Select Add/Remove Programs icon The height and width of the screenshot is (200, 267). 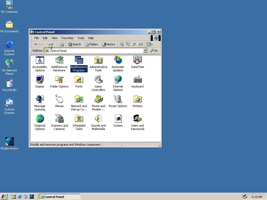click(x=79, y=64)
